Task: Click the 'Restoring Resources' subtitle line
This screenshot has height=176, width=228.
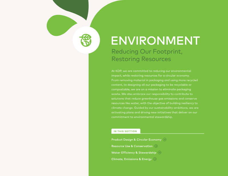Action: click(x=141, y=59)
